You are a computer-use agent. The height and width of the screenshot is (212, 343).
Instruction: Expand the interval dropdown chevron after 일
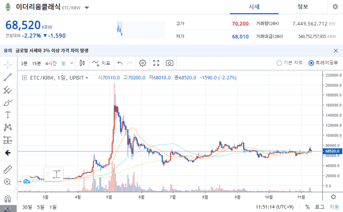72,63
